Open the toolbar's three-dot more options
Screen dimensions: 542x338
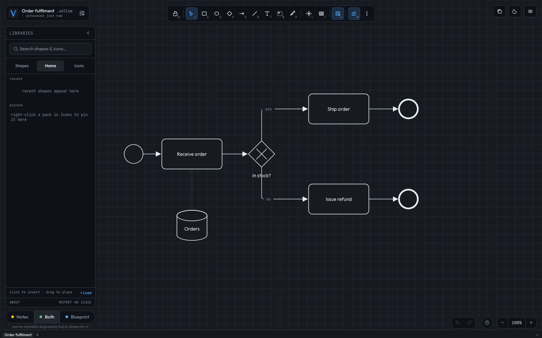[367, 14]
